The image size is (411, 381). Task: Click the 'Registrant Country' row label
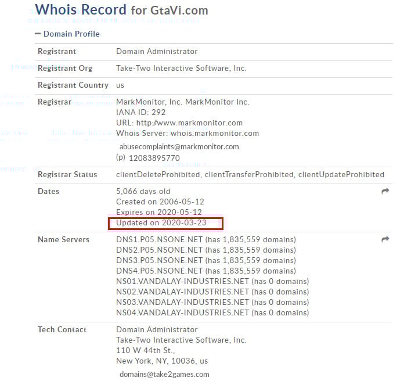[73, 85]
